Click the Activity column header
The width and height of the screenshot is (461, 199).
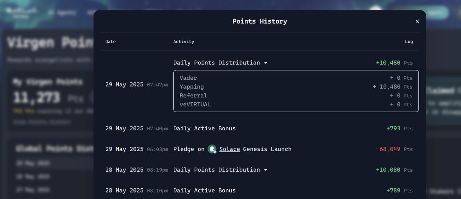pyautogui.click(x=184, y=41)
